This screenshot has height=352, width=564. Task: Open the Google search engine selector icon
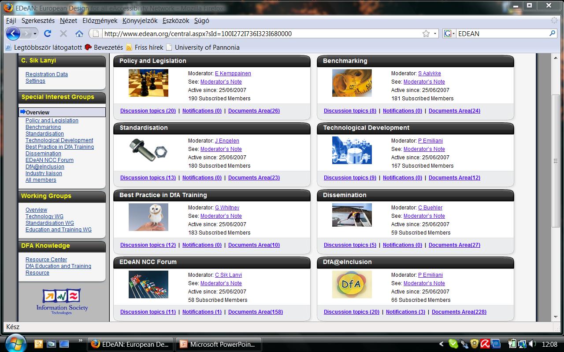(449, 33)
